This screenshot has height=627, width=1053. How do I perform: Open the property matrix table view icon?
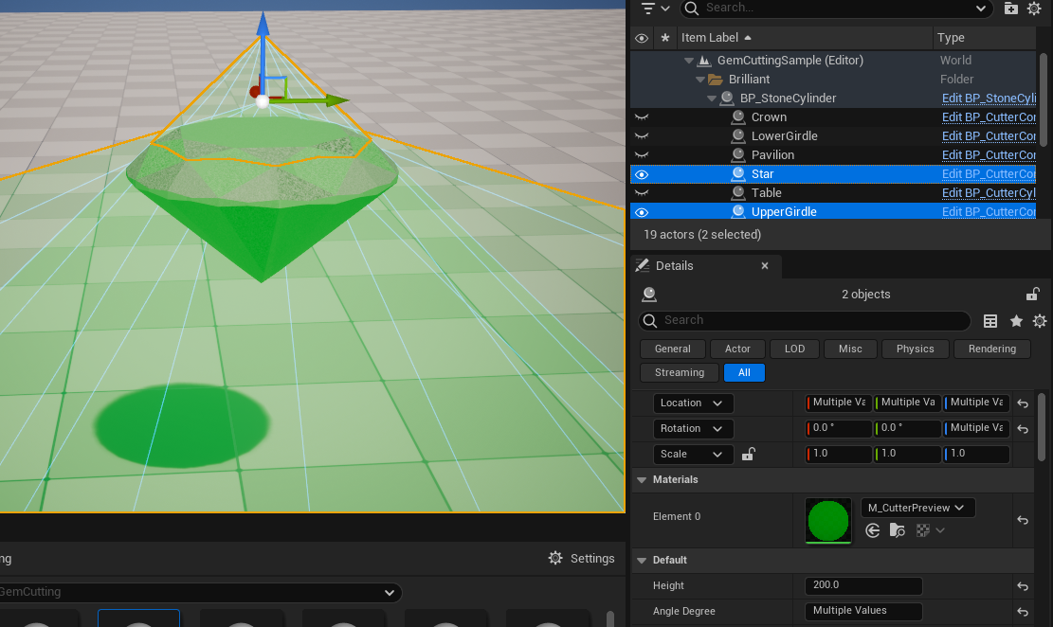(x=989, y=321)
